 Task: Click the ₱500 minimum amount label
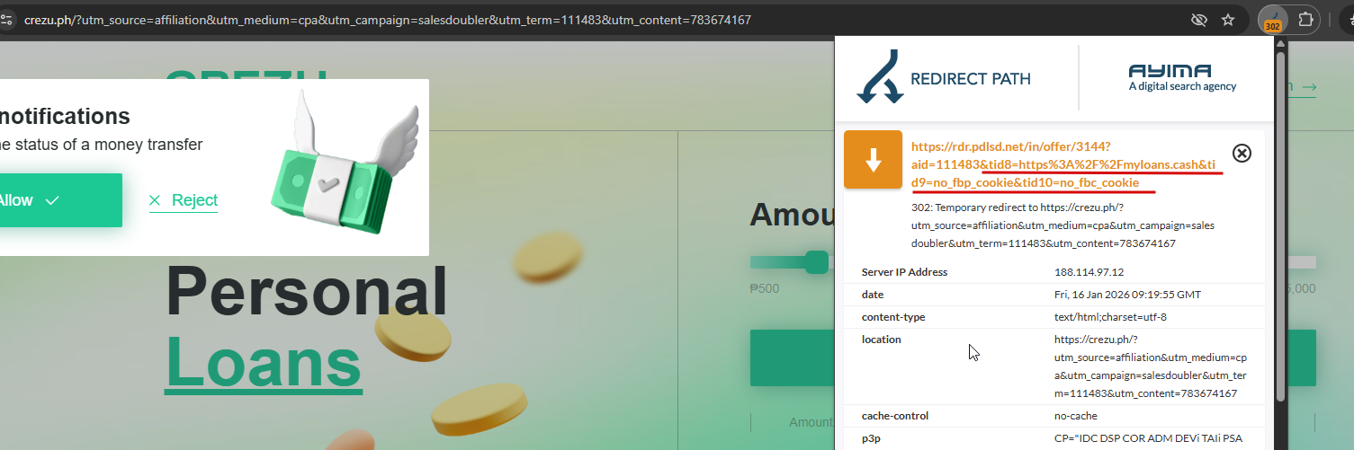765,289
